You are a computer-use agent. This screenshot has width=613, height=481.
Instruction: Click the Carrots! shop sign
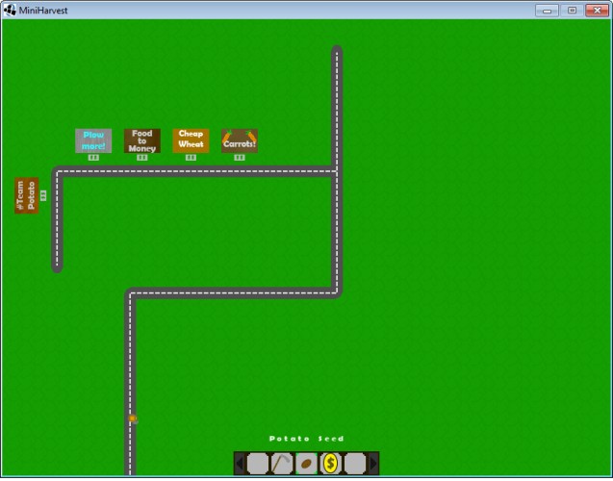tap(240, 141)
